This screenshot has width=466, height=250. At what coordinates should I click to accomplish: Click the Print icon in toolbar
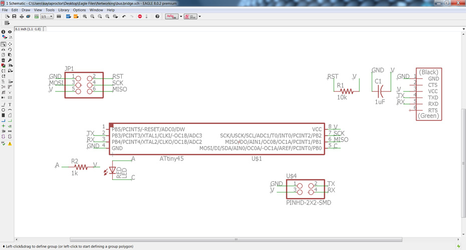point(22,16)
